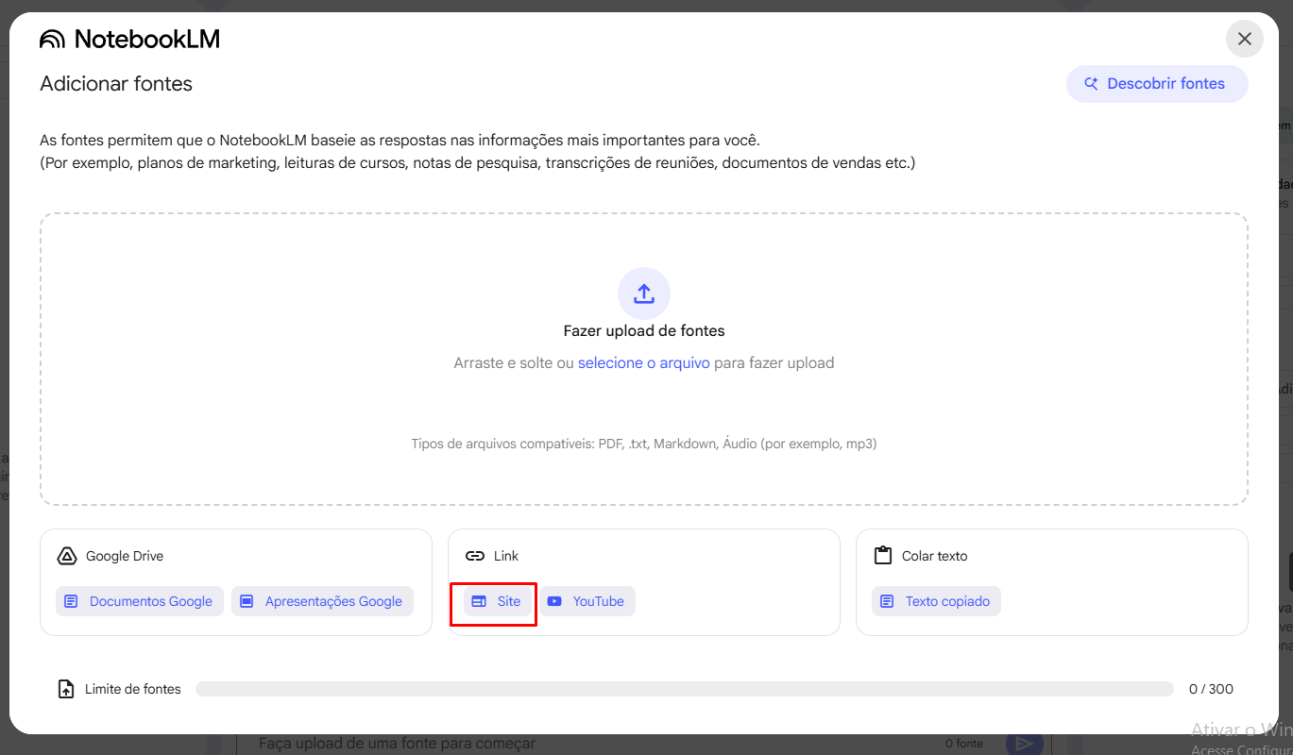Click the 0 / 300 source counter
This screenshot has width=1293, height=755.
pos(1211,689)
